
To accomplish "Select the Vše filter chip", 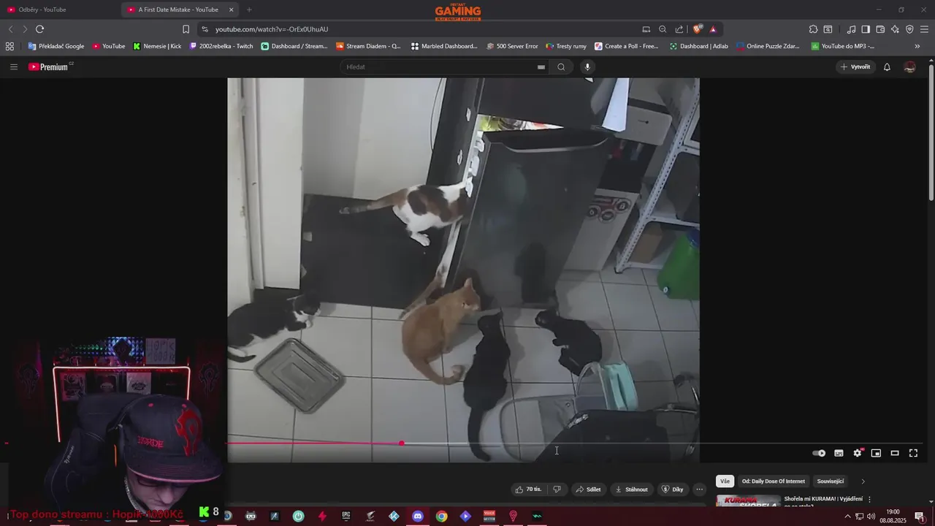I will pos(725,481).
